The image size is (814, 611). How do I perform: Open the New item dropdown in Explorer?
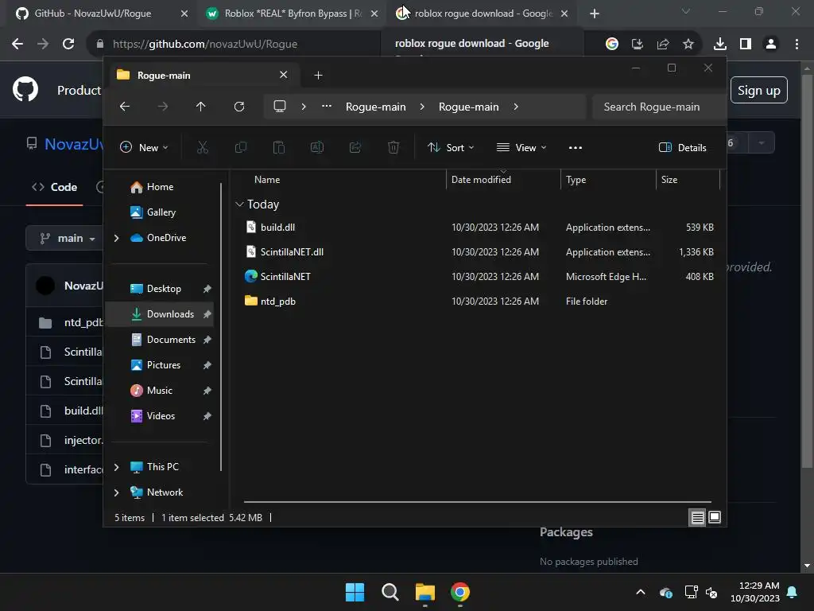tap(144, 147)
